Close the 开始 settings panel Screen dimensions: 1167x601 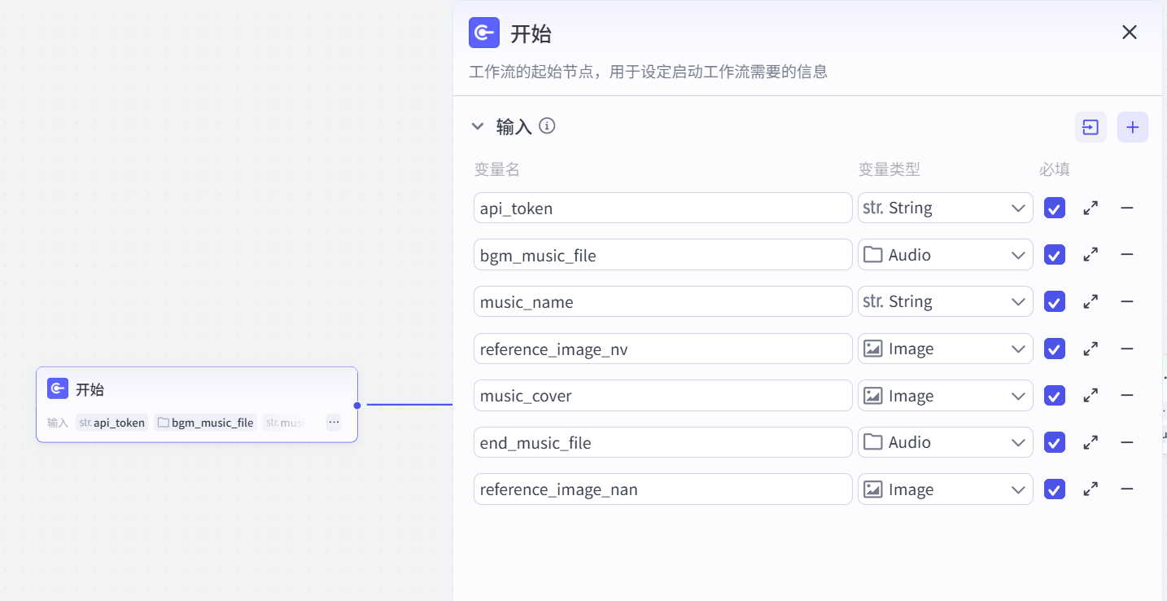click(1130, 33)
